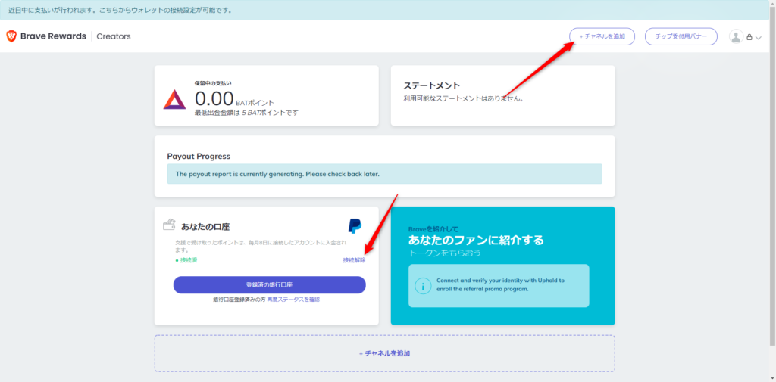Click the green 接続済 status indicator

[186, 260]
